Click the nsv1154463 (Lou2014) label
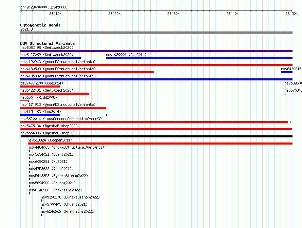 (41, 112)
